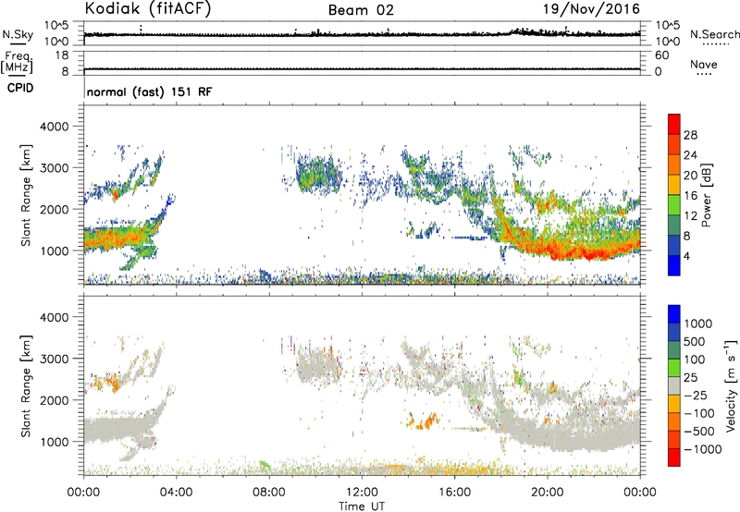Select the "60" Nave axis tick label
The width and height of the screenshot is (740, 512).
click(x=661, y=55)
